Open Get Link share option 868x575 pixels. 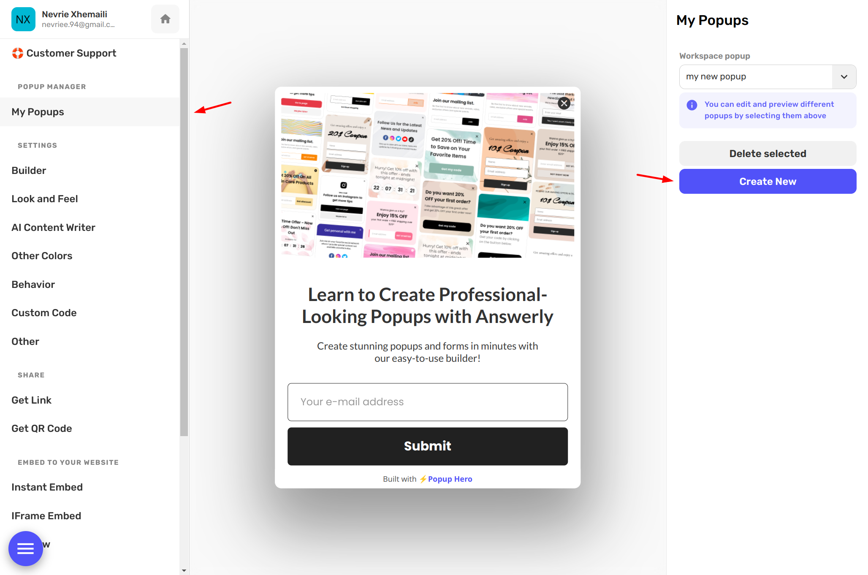[x=31, y=400]
